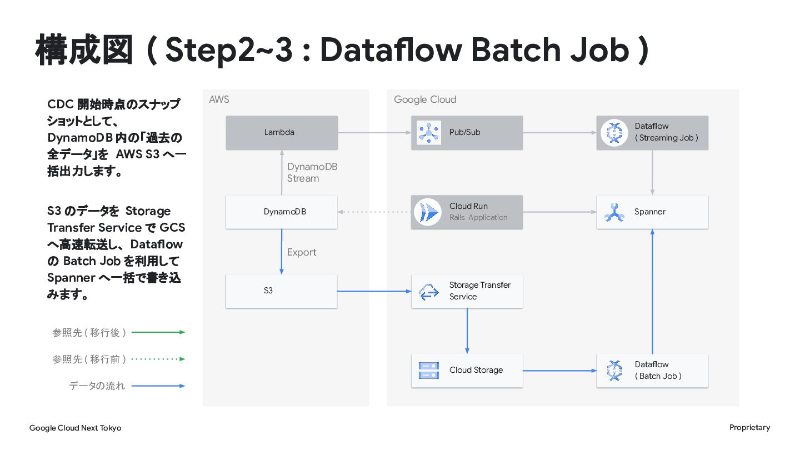
Task: Click the slide title "構成図"
Action: click(x=84, y=50)
